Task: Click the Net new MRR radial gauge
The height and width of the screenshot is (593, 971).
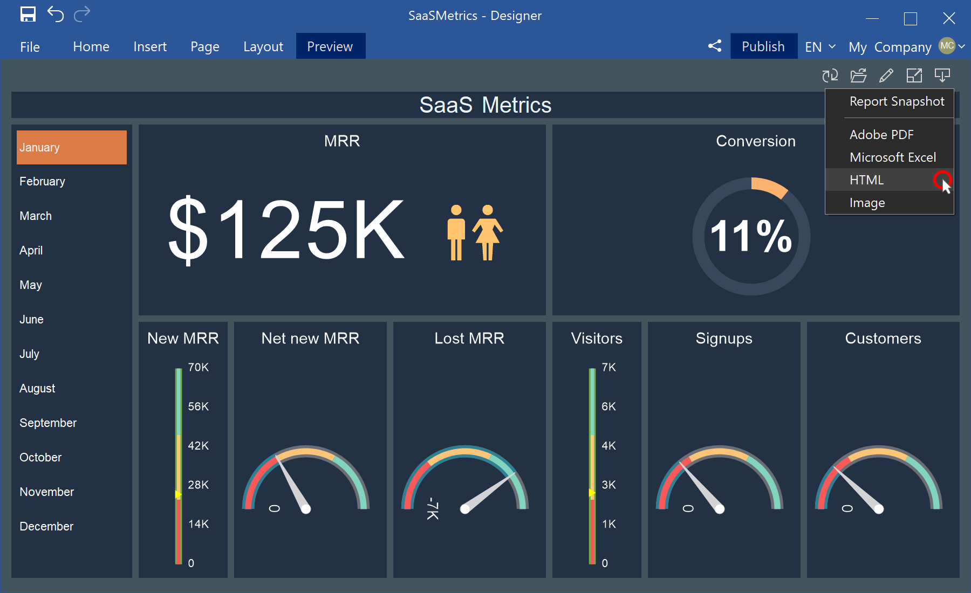Action: (306, 480)
